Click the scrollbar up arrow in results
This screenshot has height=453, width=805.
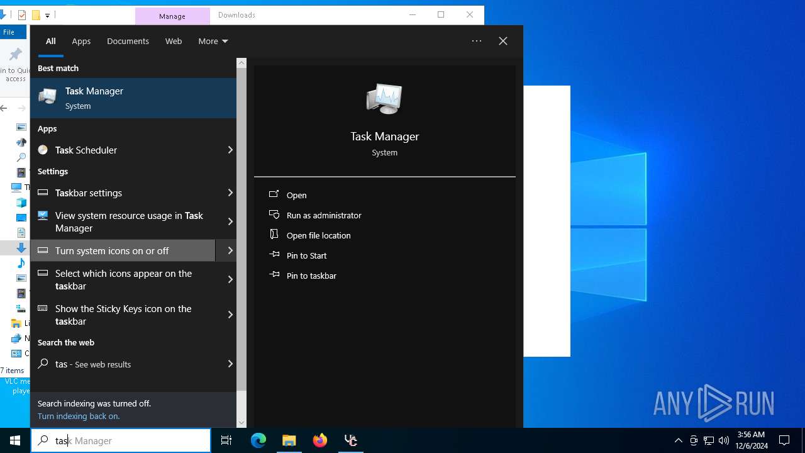click(x=241, y=63)
